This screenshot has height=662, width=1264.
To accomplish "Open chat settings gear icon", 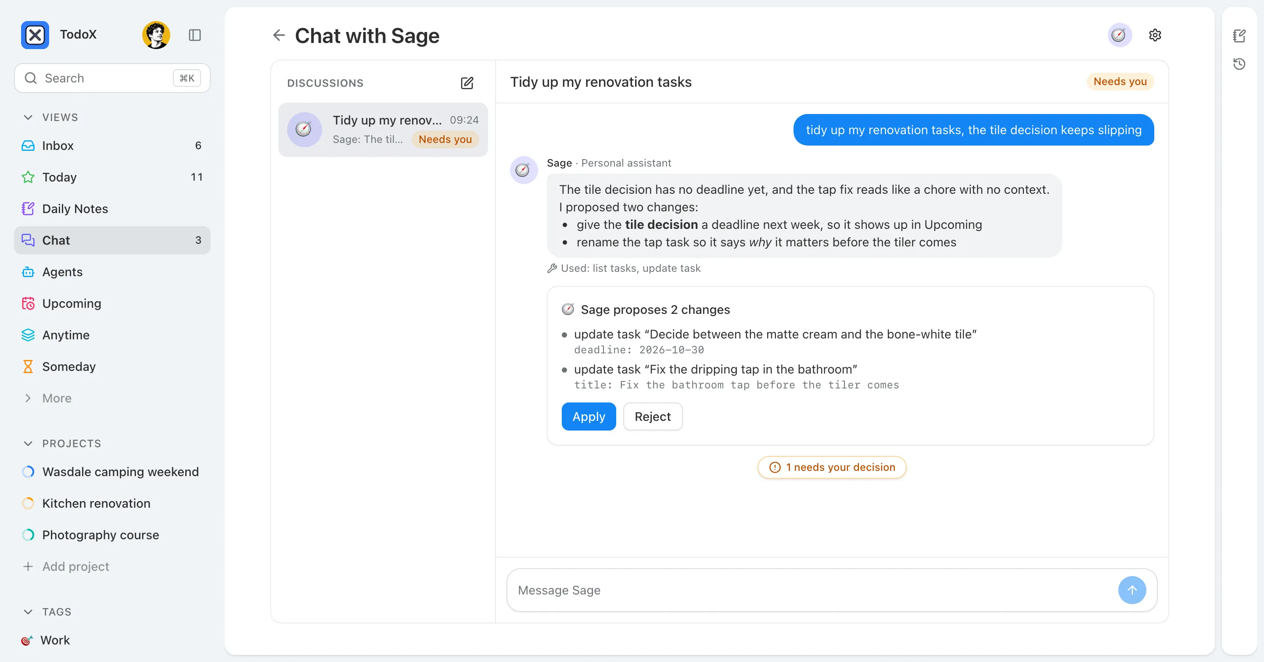I will (1155, 35).
